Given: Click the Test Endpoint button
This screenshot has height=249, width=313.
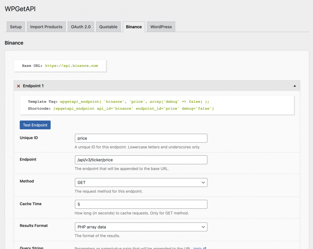Looking at the screenshot, I should pos(35,125).
